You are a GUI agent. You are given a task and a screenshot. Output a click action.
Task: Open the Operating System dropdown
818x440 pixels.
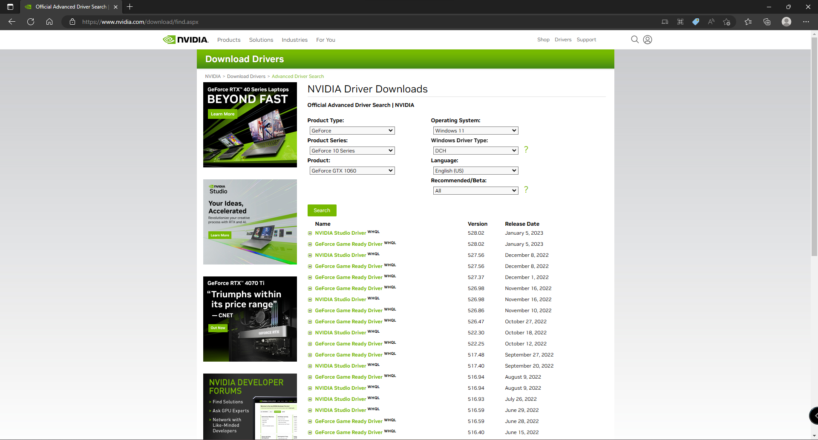[475, 131]
